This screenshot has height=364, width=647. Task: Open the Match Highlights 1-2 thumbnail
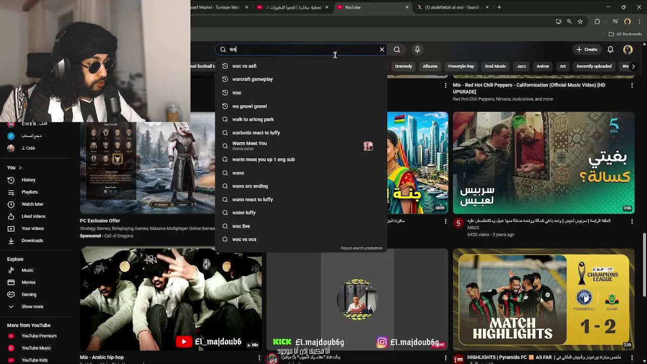pyautogui.click(x=543, y=299)
